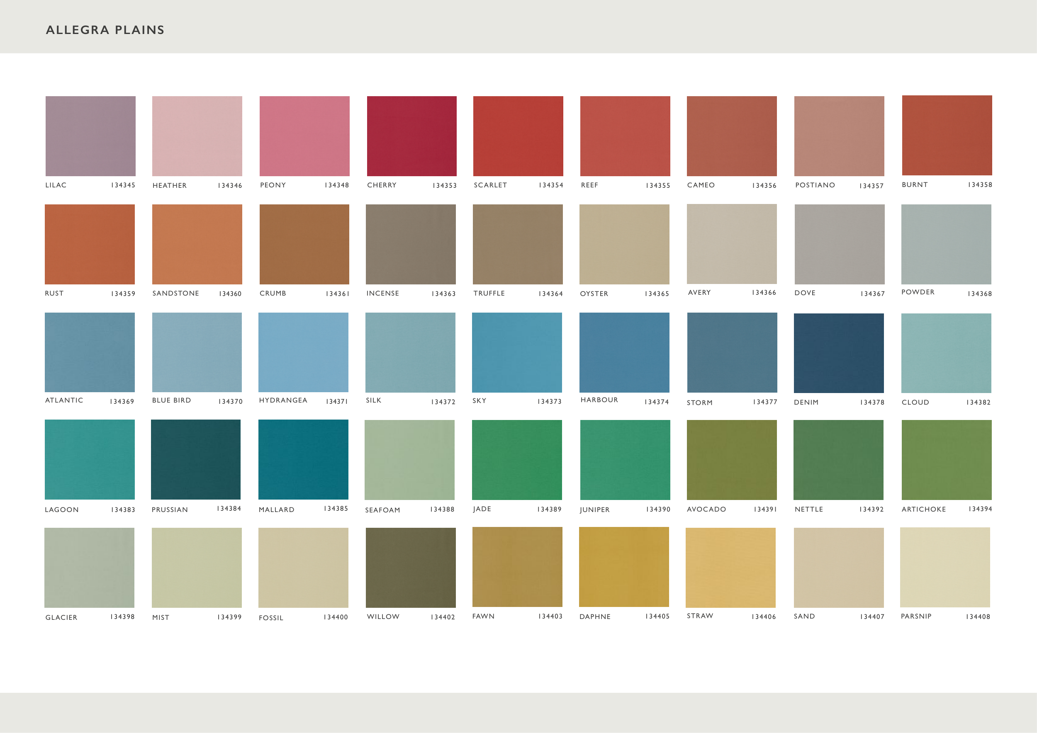The width and height of the screenshot is (1037, 733).
Task: Click the Lilac color swatch
Action: coord(90,136)
